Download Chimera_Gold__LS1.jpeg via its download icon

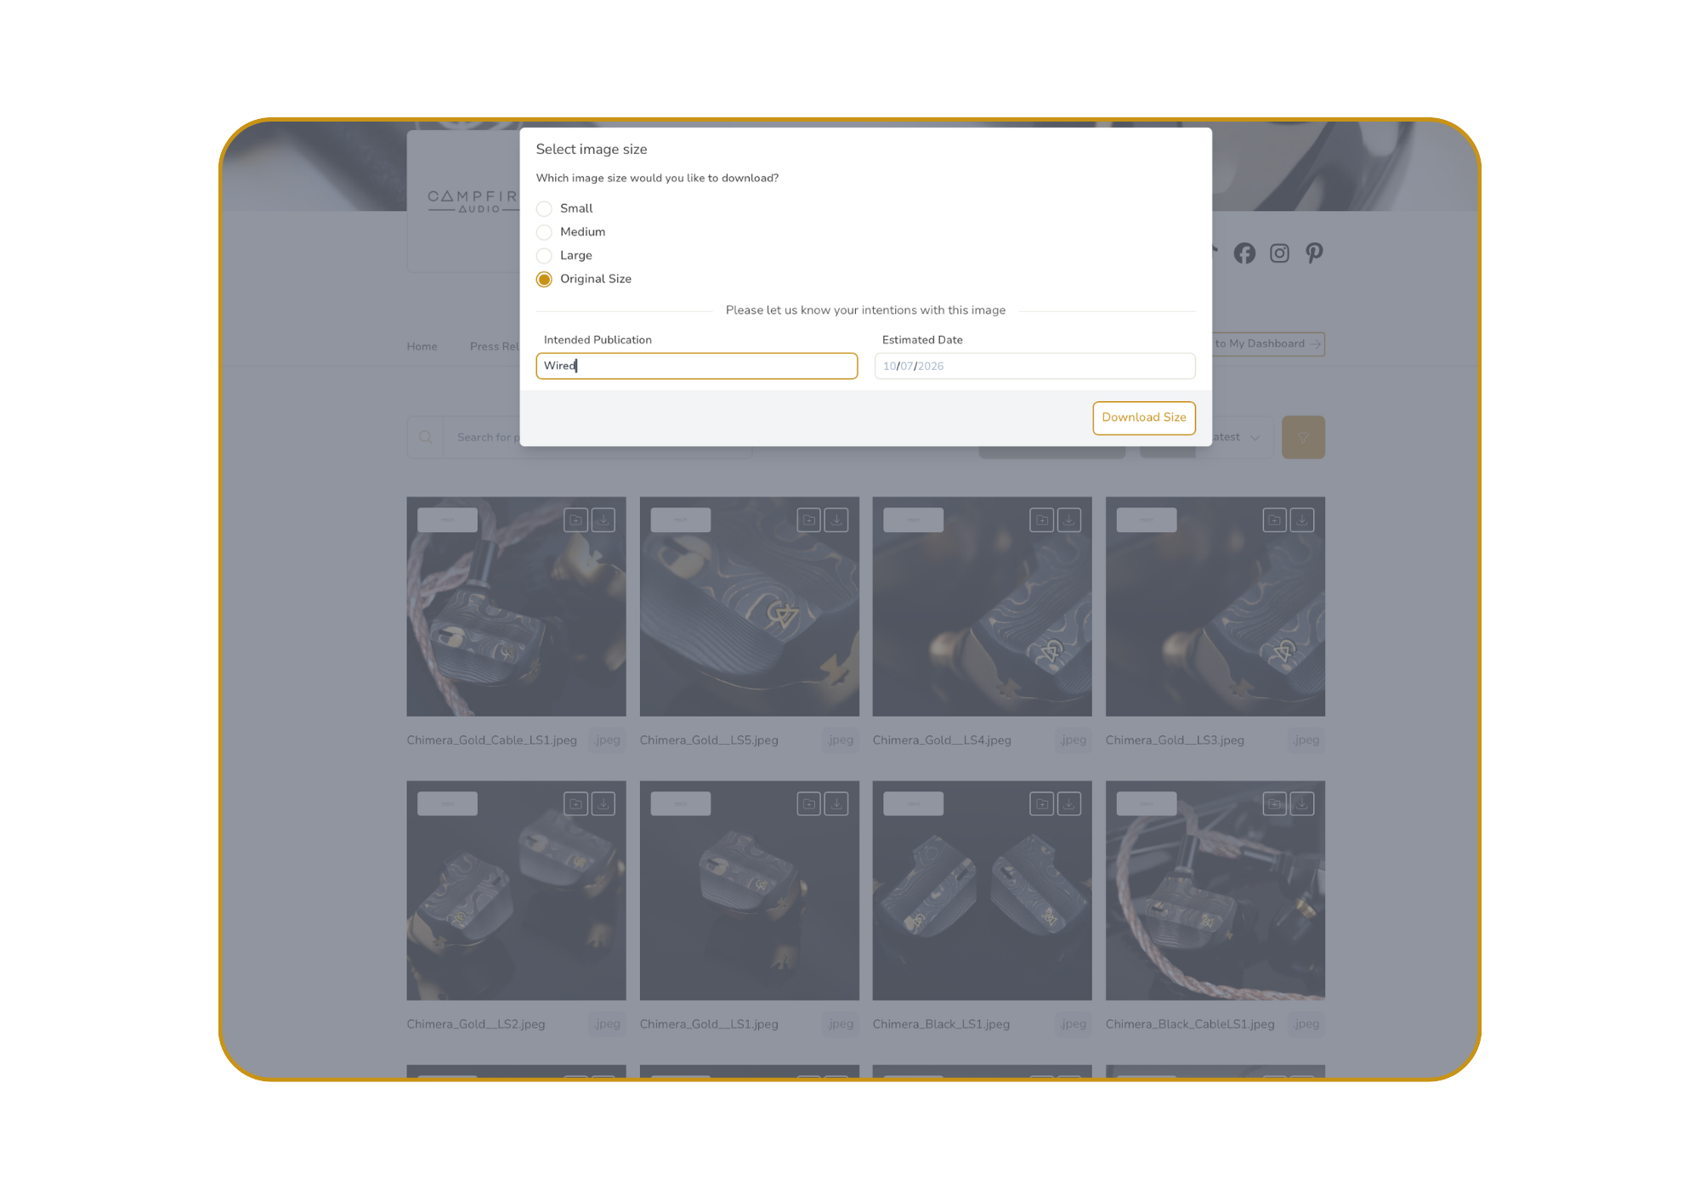836,804
